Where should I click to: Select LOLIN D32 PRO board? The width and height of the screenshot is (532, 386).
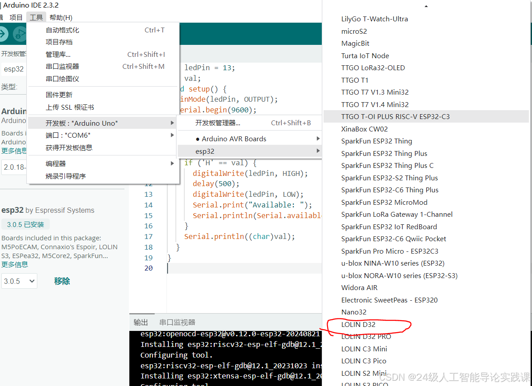coord(426,337)
